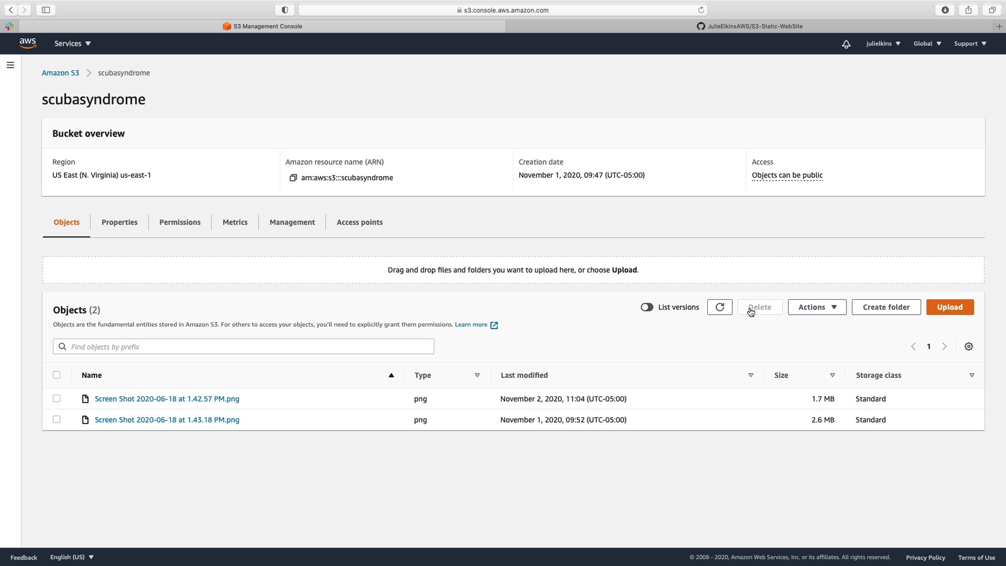Click the pinned Slack tab icon

coord(9,26)
